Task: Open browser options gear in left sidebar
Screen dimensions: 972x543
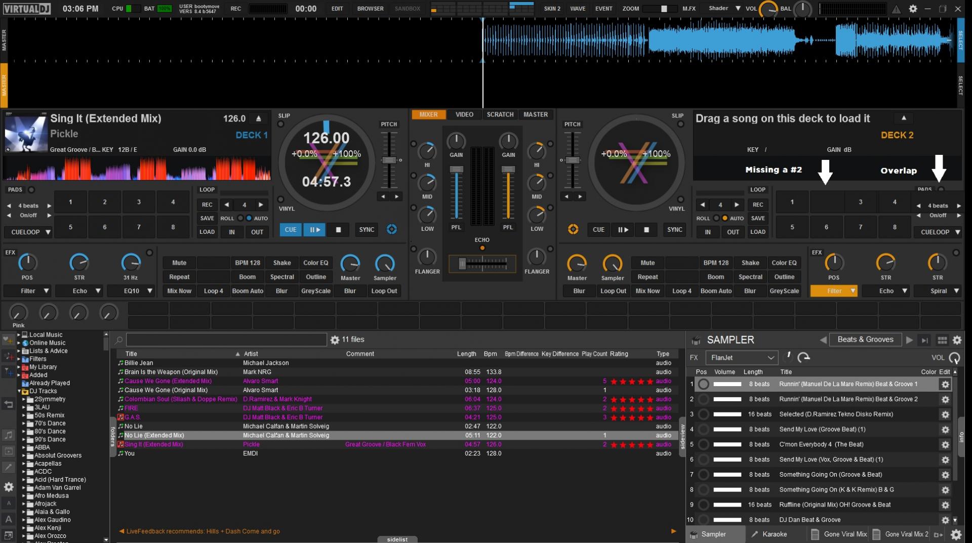Action: coord(9,487)
